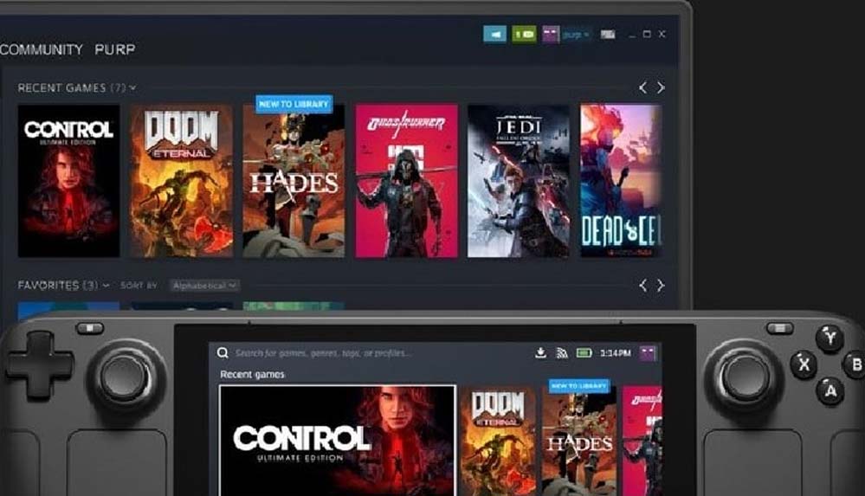
Task: Open Control Ultimate Edition in desktop library
Action: point(69,181)
